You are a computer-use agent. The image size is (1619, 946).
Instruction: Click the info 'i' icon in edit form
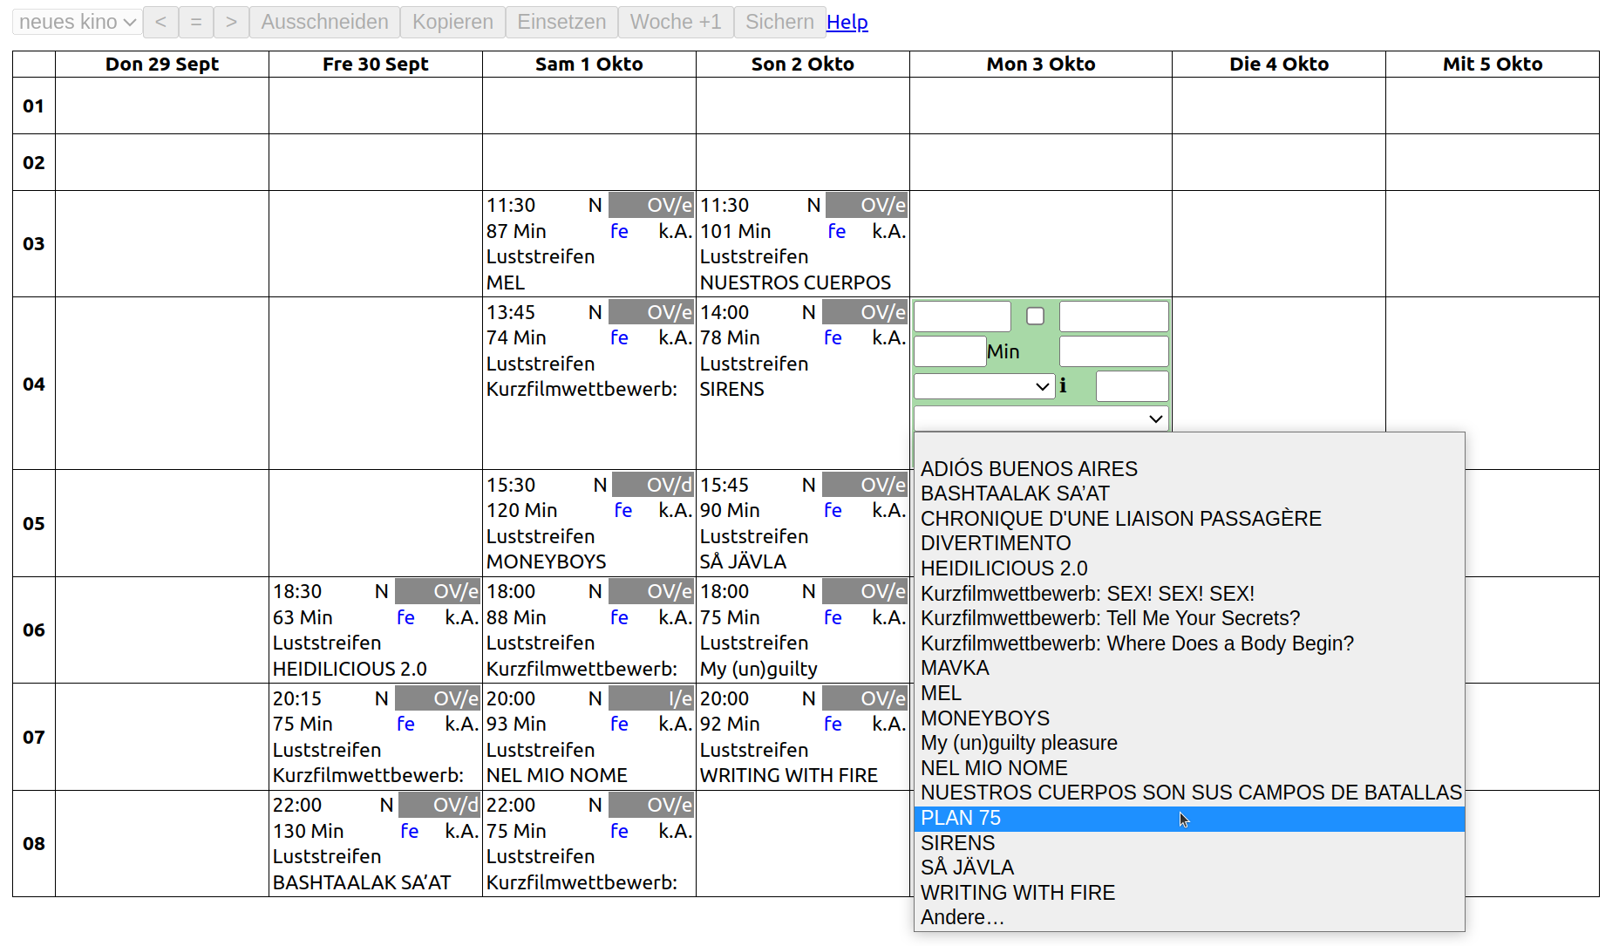(x=1063, y=385)
